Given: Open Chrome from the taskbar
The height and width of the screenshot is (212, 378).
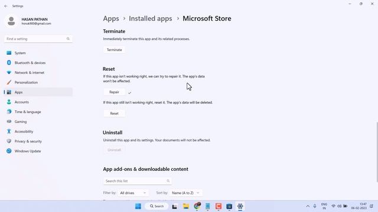Looking at the screenshot, I should pyautogui.click(x=197, y=206).
